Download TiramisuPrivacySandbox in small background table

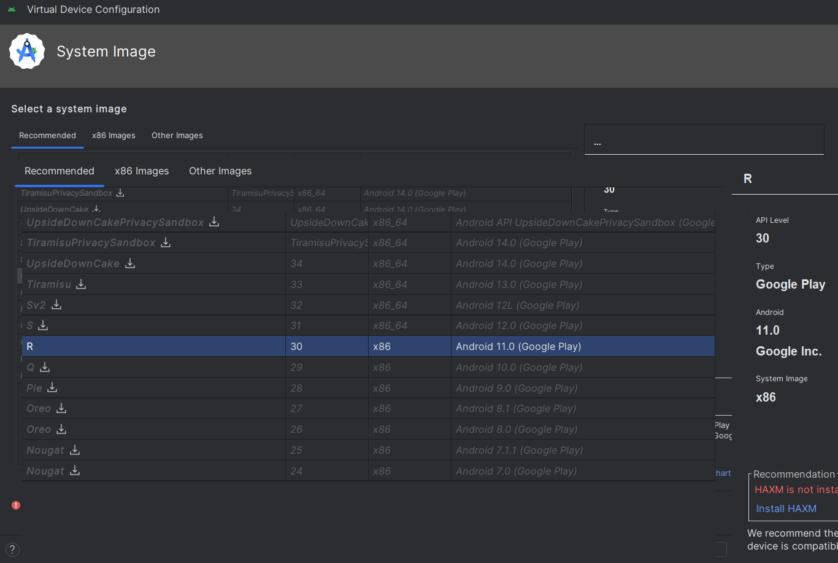click(x=120, y=193)
